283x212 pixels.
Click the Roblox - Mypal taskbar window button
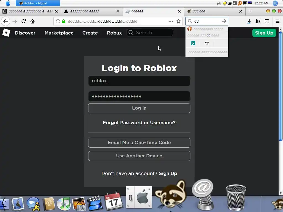point(38,3)
